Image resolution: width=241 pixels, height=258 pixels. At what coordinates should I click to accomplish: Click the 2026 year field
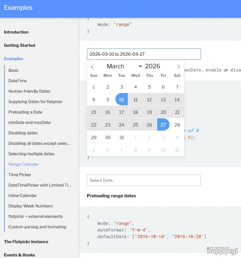coord(153,66)
